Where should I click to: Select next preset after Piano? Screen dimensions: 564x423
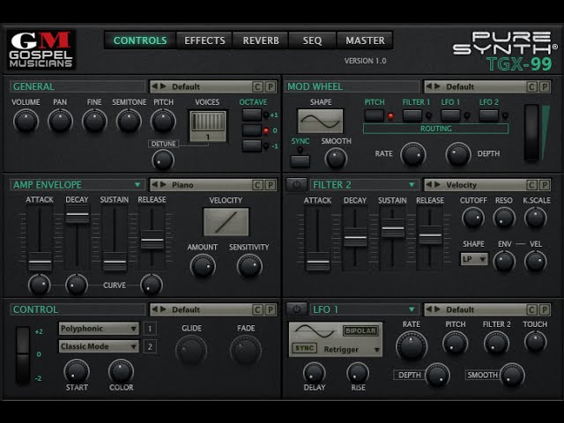tap(163, 184)
